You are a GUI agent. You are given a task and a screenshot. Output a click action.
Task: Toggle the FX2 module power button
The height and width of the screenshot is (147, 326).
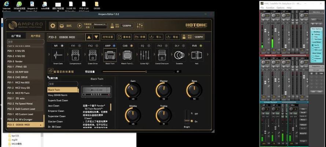click(x=97, y=46)
